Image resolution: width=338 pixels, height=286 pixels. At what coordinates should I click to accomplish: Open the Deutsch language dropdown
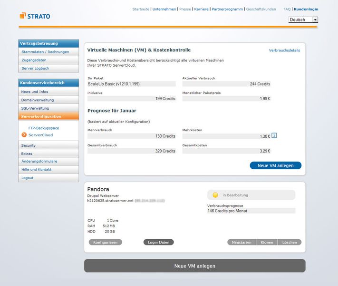click(303, 20)
